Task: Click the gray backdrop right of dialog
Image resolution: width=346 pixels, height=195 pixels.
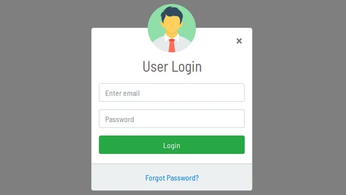Action: pyautogui.click(x=299, y=97)
